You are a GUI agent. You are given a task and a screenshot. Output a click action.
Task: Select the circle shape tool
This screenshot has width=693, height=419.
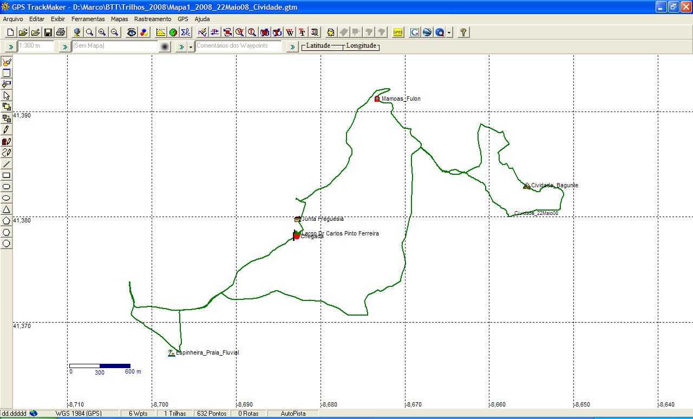[6, 243]
